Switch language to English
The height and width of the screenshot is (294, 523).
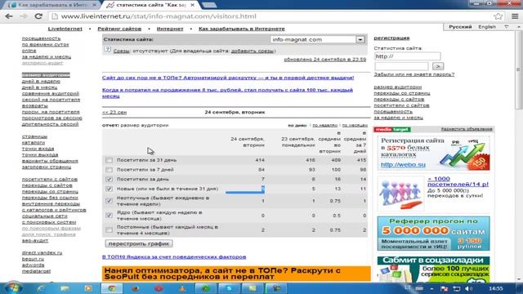click(x=487, y=27)
